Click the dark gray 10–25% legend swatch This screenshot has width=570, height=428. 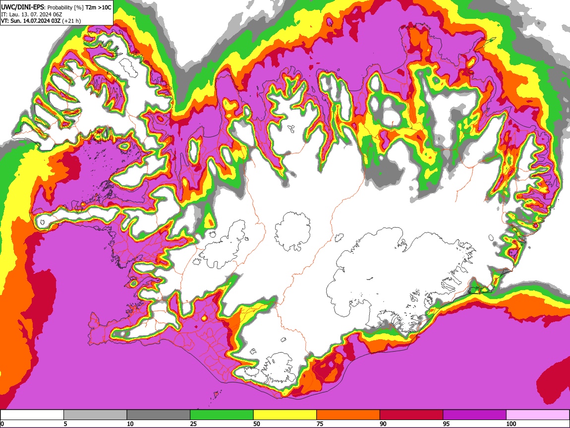tap(159, 415)
